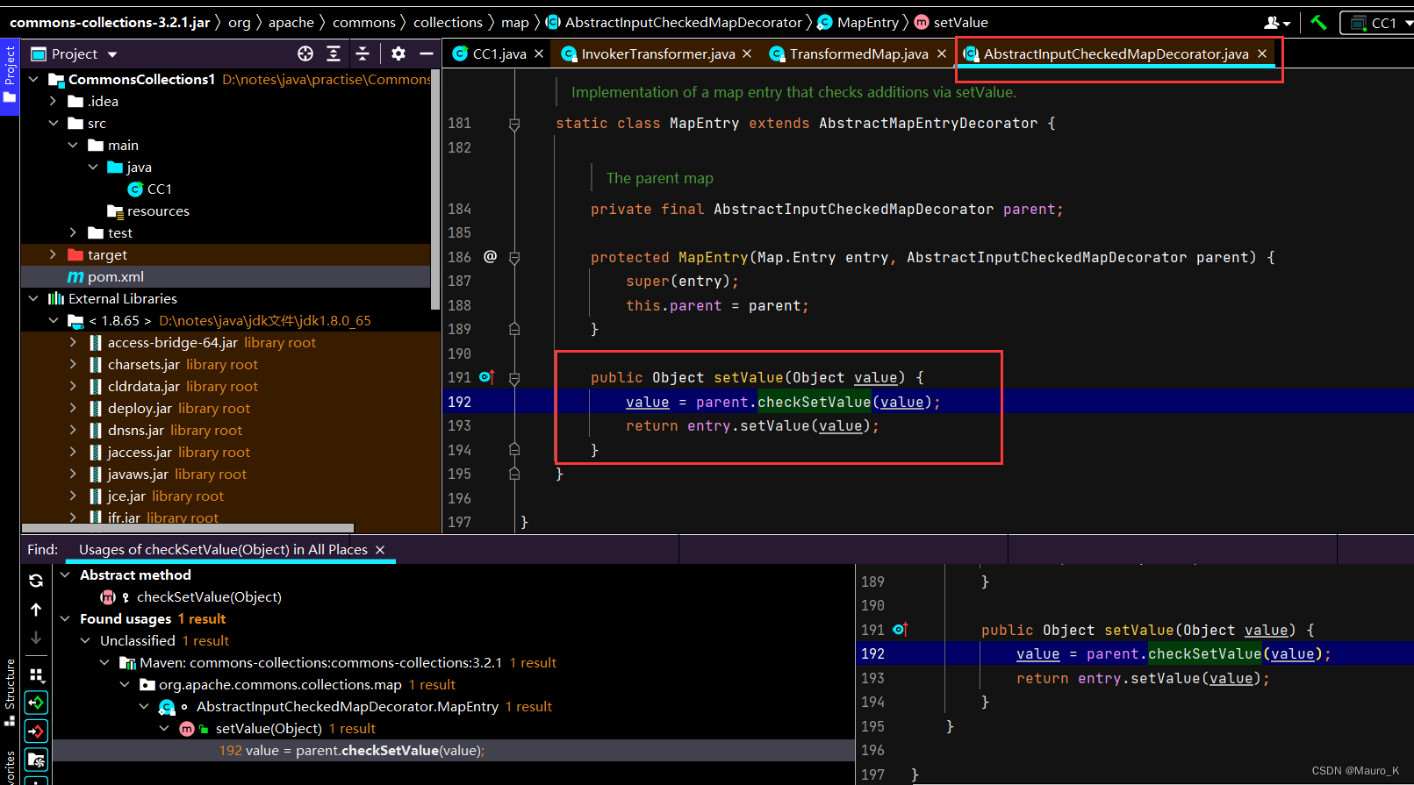Open the user account icon menu
The width and height of the screenshot is (1414, 785).
tap(1277, 23)
